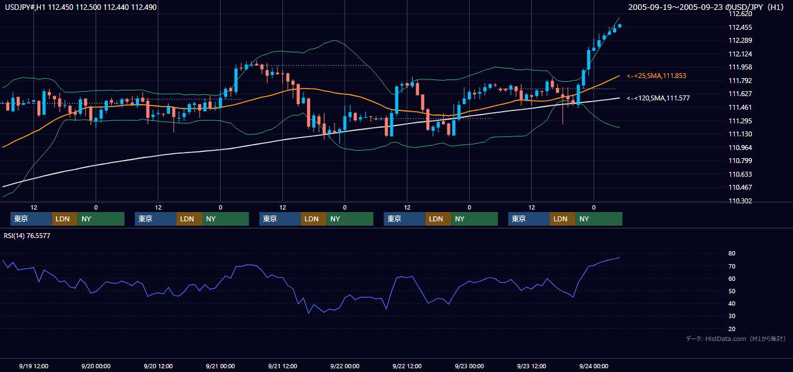Click RSI axis level 50
This screenshot has height=372, width=793.
(732, 291)
